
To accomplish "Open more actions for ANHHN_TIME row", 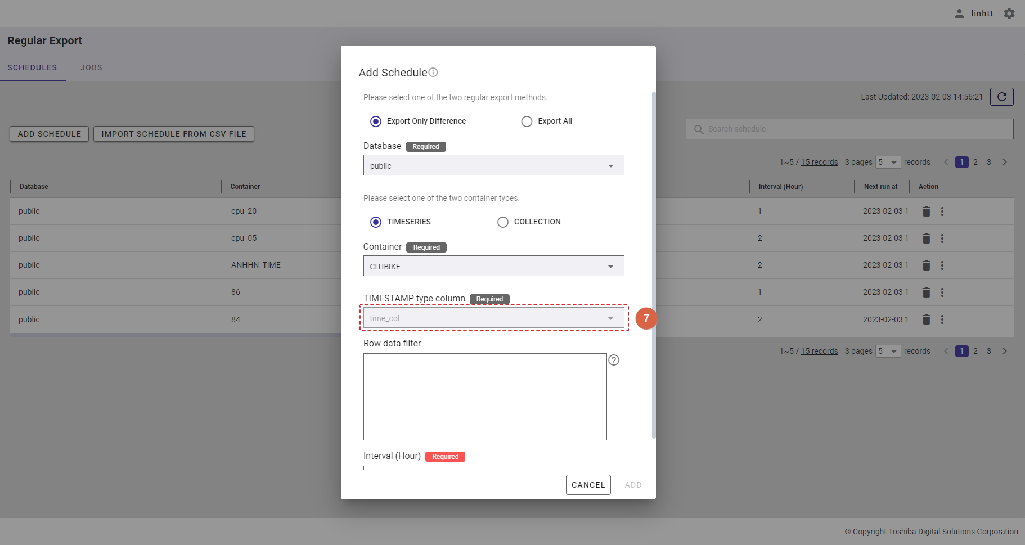I will (942, 265).
